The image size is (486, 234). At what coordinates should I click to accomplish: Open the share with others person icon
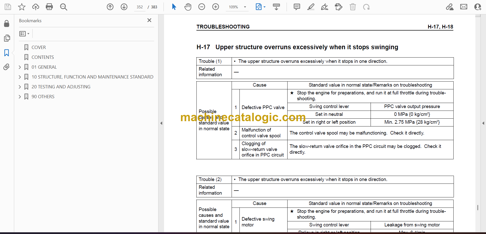[478, 7]
